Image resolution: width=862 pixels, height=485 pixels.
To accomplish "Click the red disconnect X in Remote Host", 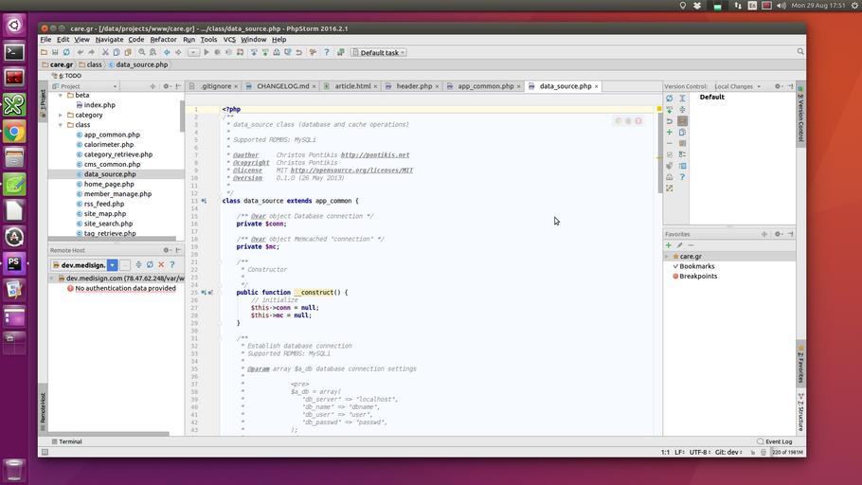I will click(x=161, y=265).
